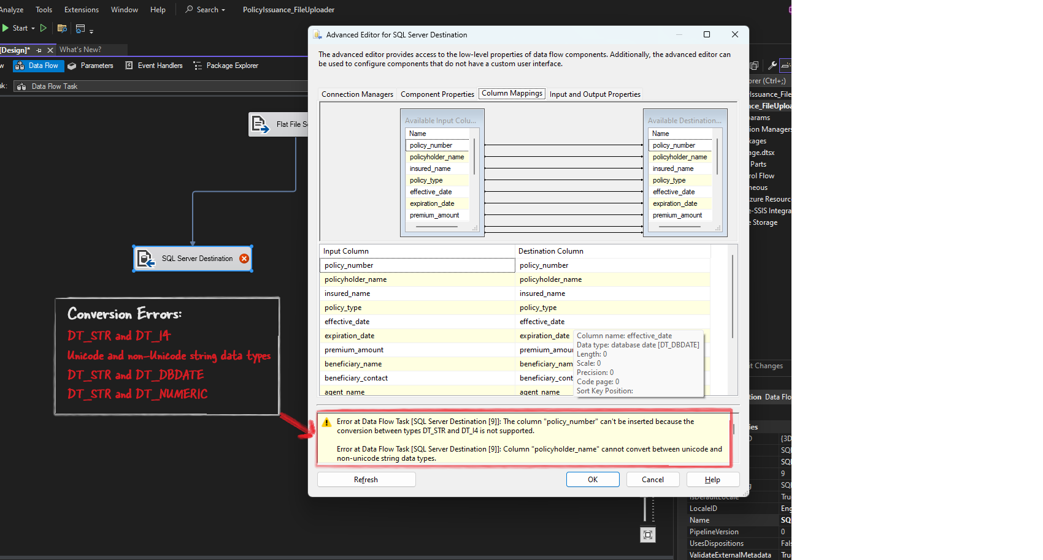Open the Help menu in menu bar

(158, 10)
